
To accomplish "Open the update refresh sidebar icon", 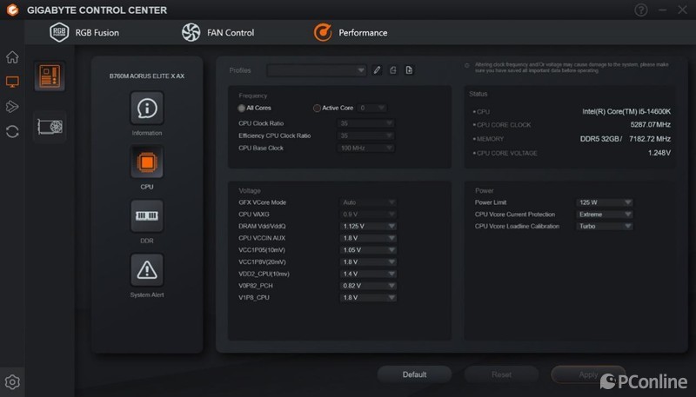I will (12, 131).
